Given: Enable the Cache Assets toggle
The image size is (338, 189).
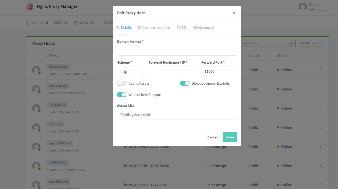Looking at the screenshot, I should click(x=122, y=83).
